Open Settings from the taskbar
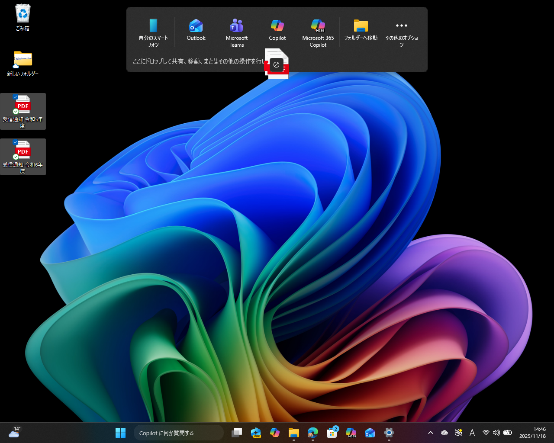This screenshot has width=554, height=443. pos(389,433)
